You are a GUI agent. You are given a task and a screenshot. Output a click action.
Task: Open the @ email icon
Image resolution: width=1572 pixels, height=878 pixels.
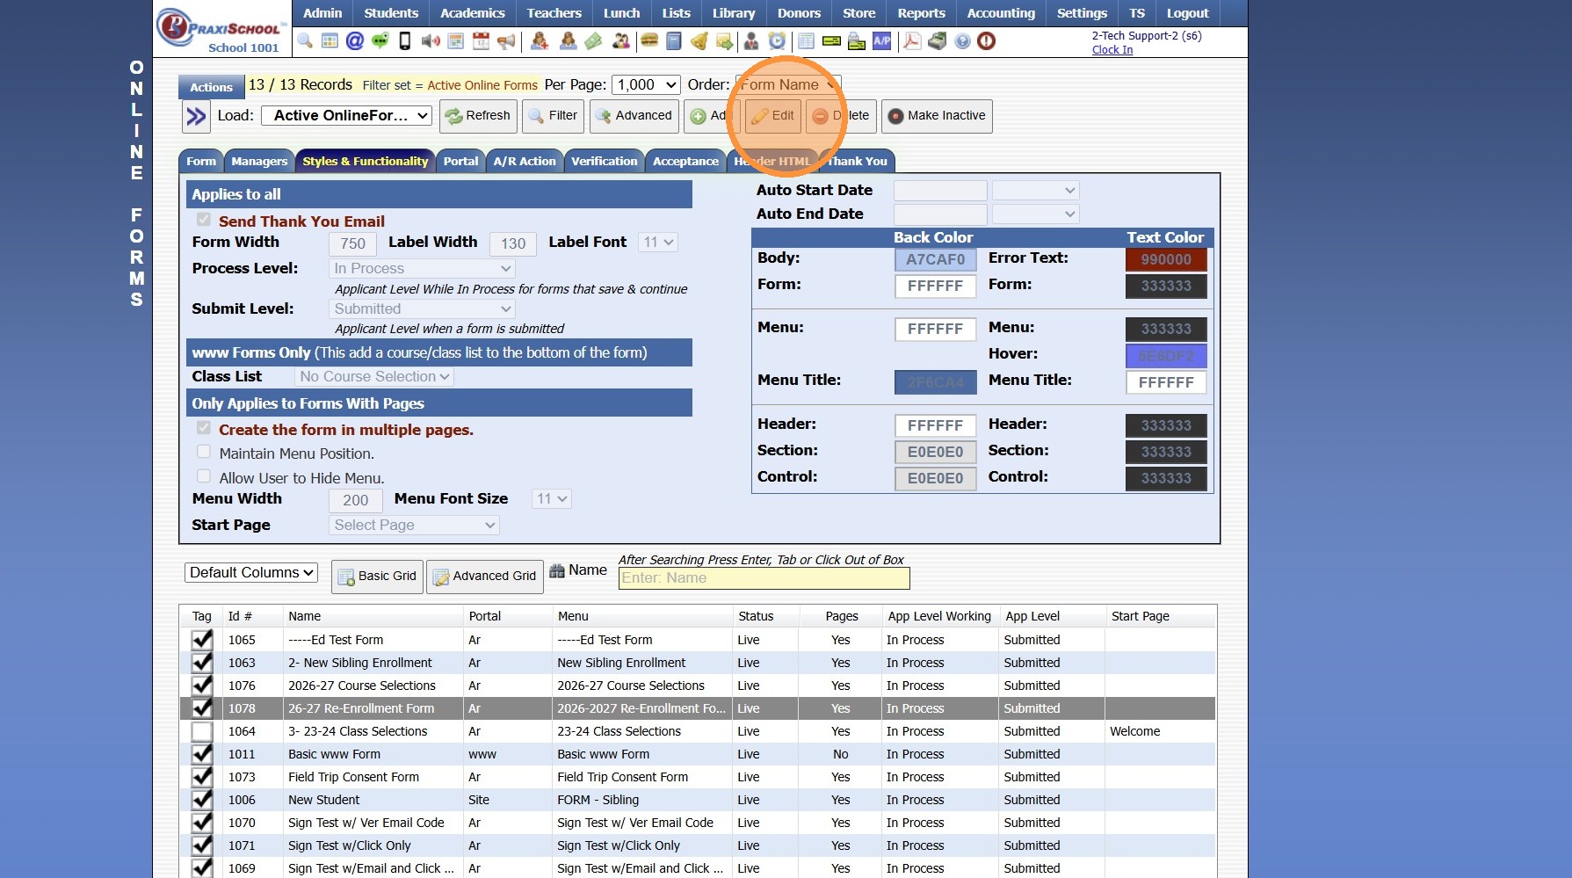pyautogui.click(x=354, y=41)
